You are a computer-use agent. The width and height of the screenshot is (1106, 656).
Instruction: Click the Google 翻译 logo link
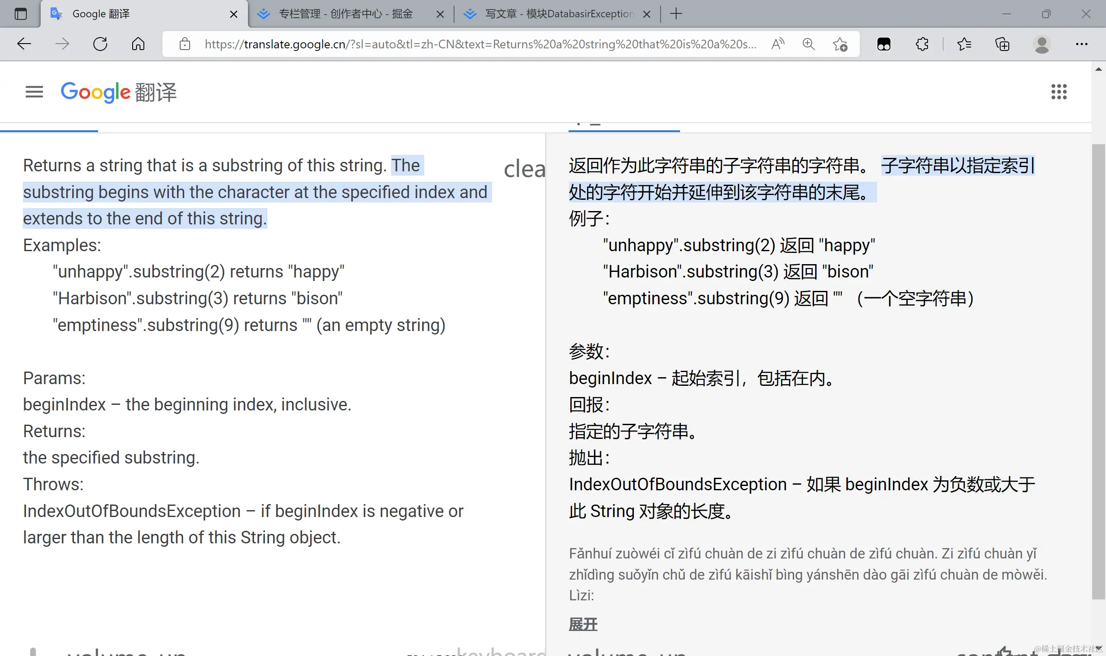tap(118, 92)
